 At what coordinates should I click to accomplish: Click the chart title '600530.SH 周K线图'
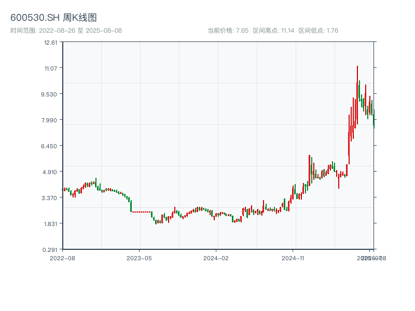(x=53, y=18)
